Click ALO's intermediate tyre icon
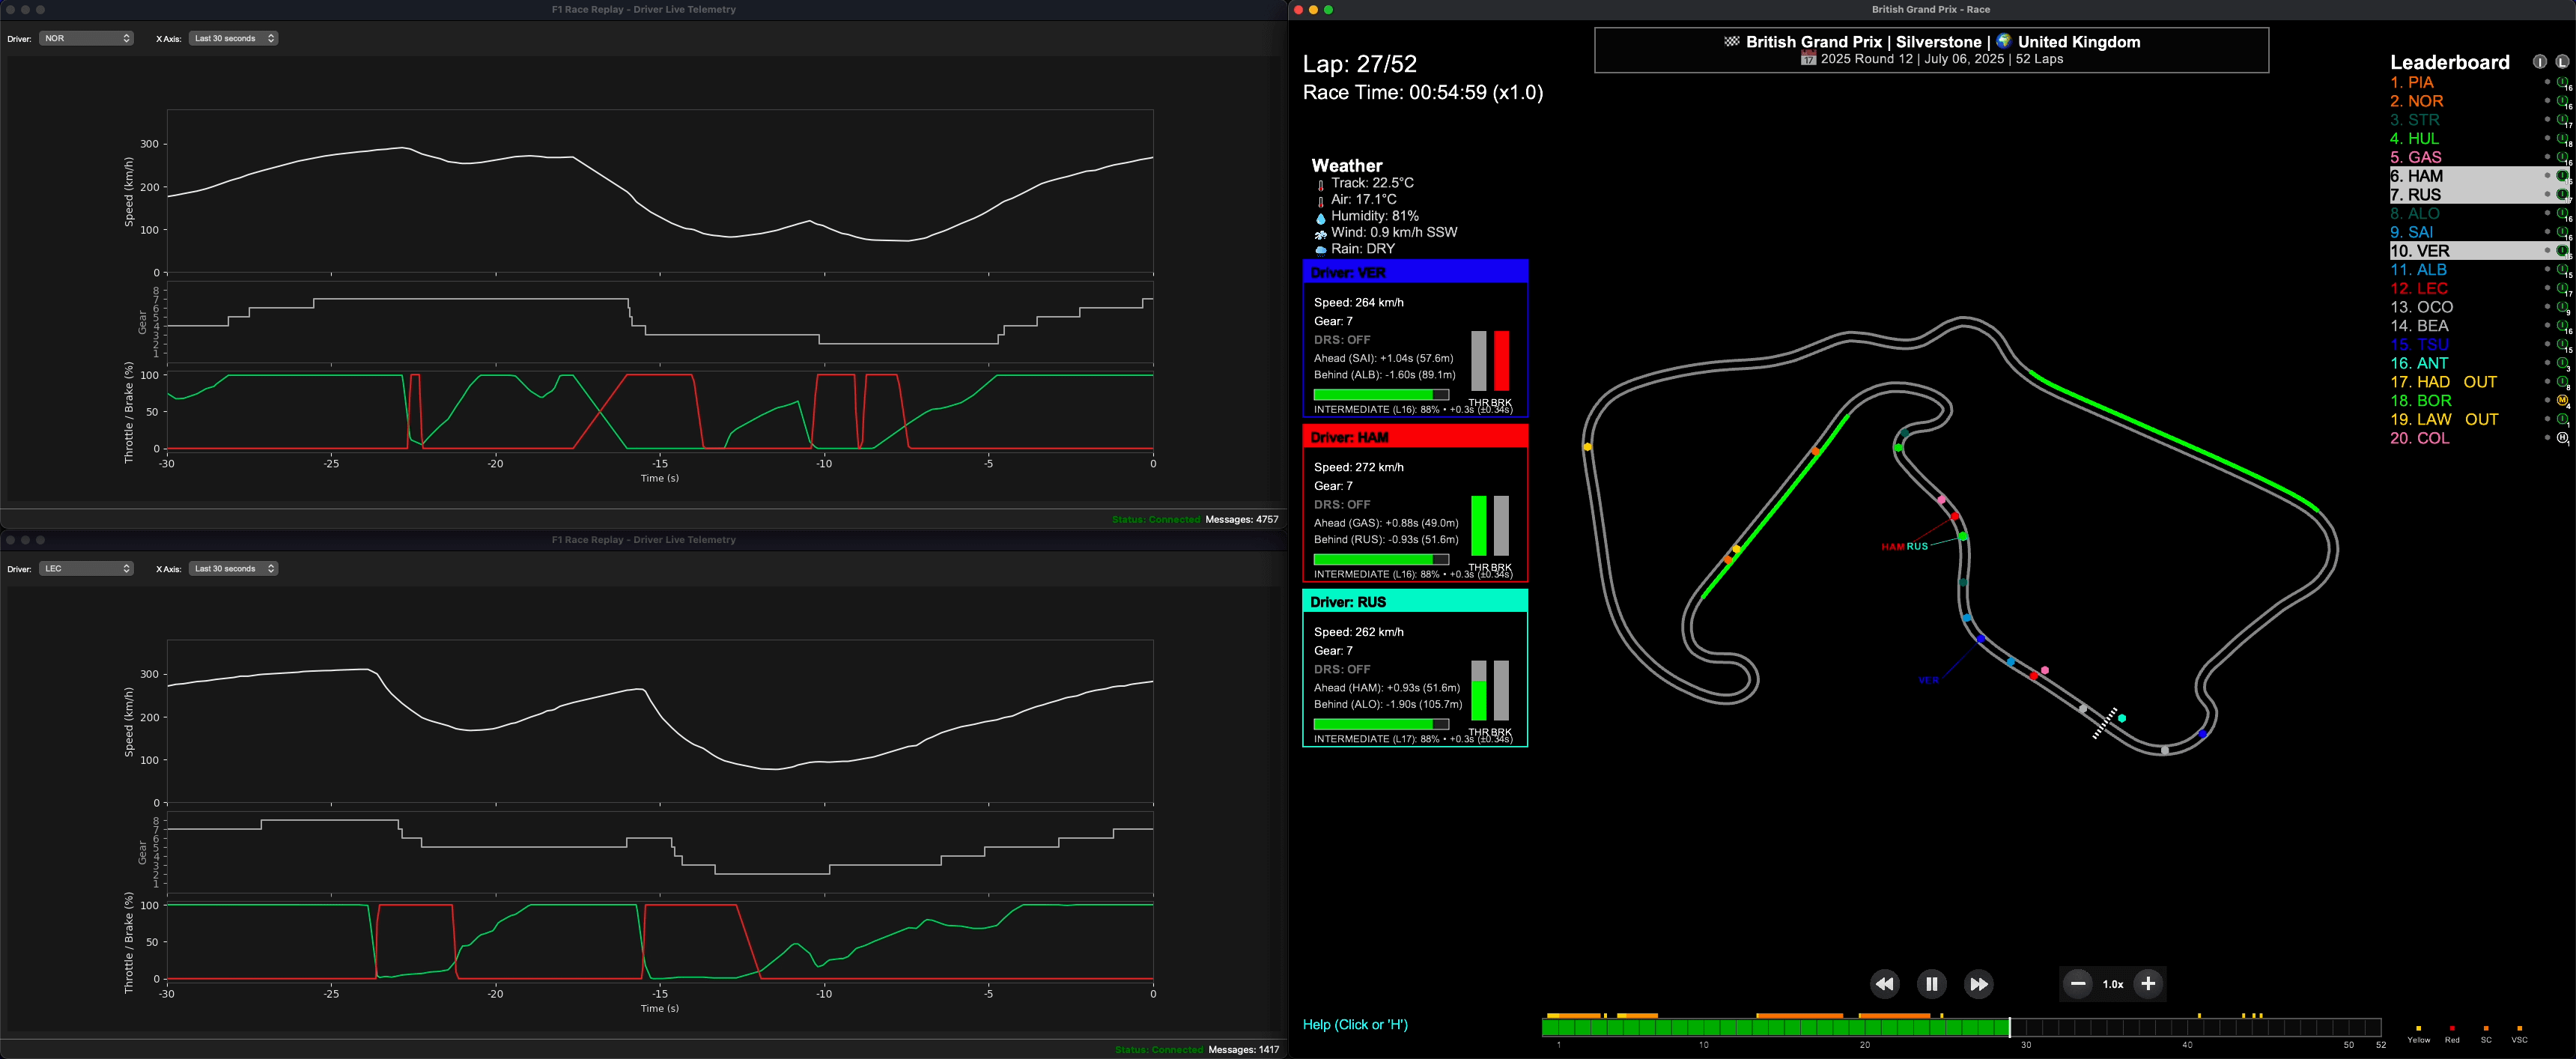The height and width of the screenshot is (1059, 2576). [2562, 214]
